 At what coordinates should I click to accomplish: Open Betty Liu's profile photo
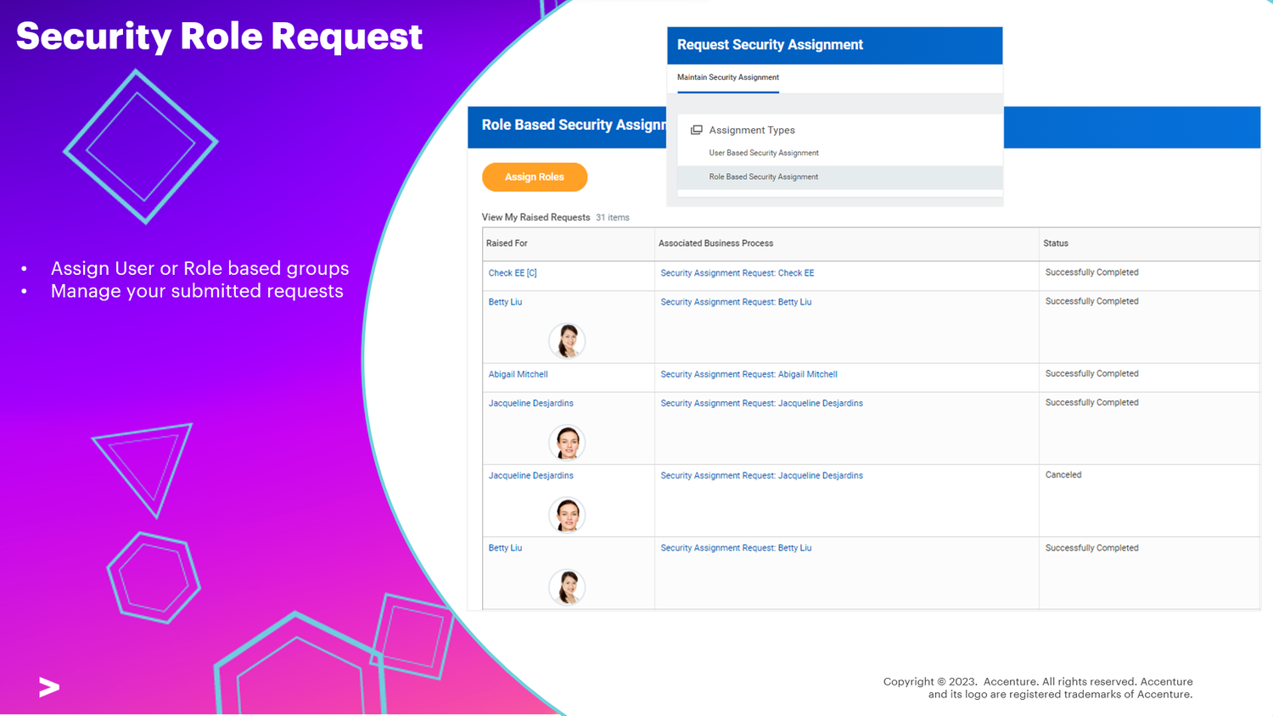[567, 340]
